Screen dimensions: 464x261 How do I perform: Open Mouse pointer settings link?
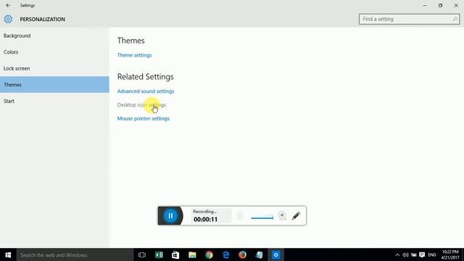(x=144, y=118)
